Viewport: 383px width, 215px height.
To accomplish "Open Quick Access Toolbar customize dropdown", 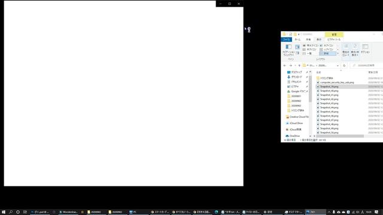I will click(299, 35).
